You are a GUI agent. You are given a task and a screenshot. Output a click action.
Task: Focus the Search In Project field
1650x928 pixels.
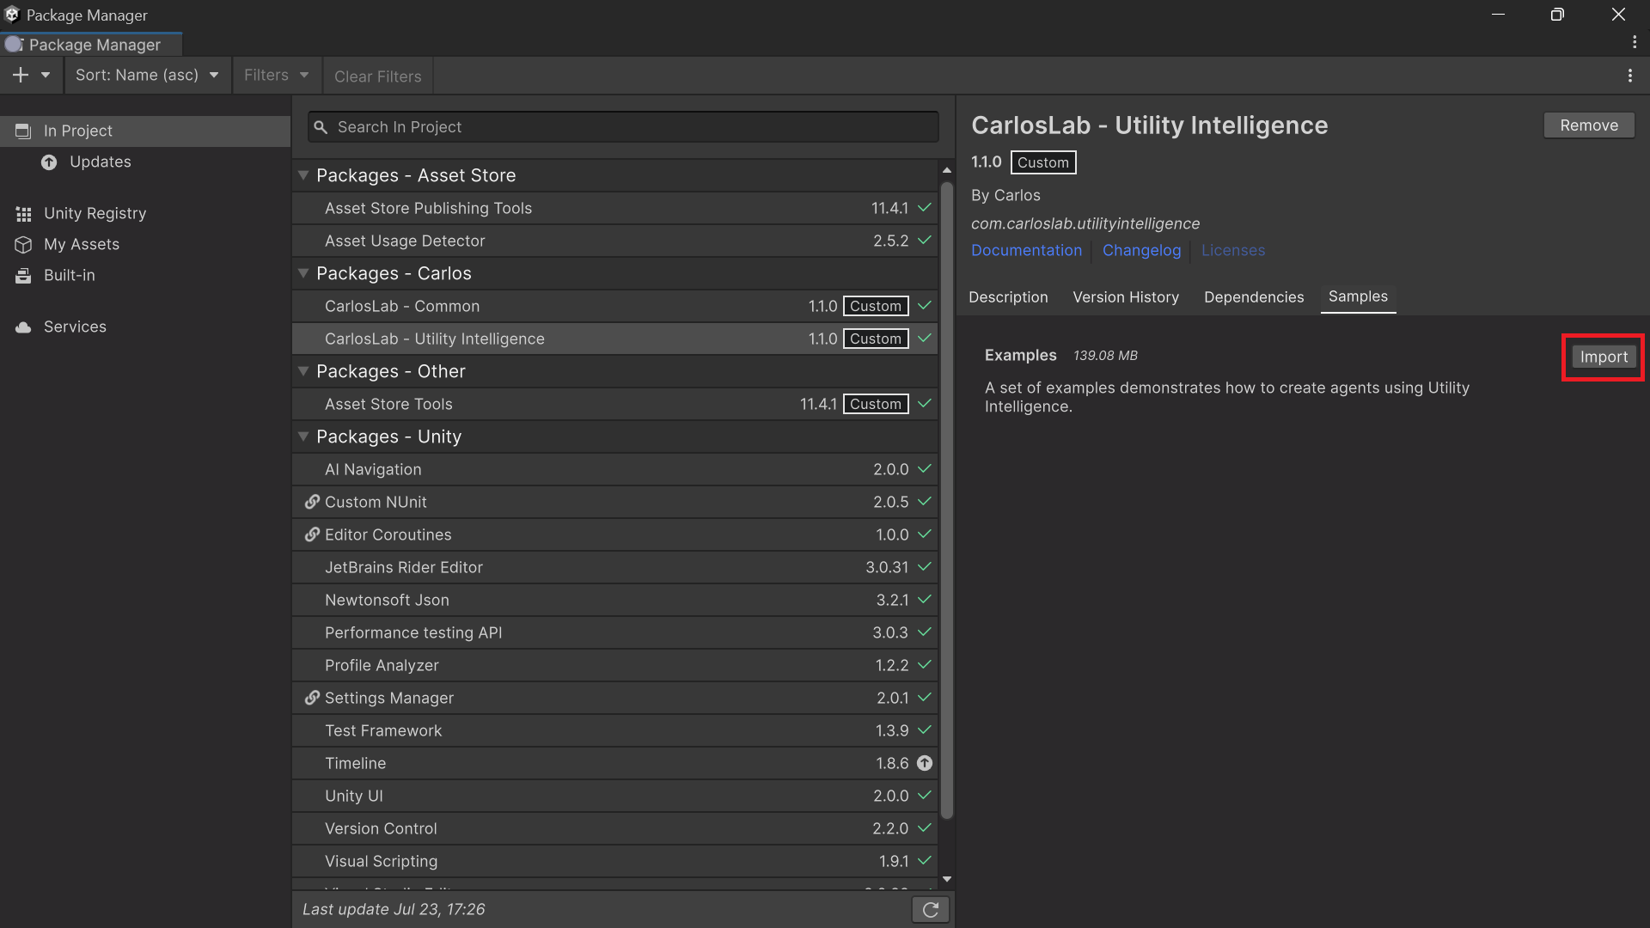[x=623, y=127]
